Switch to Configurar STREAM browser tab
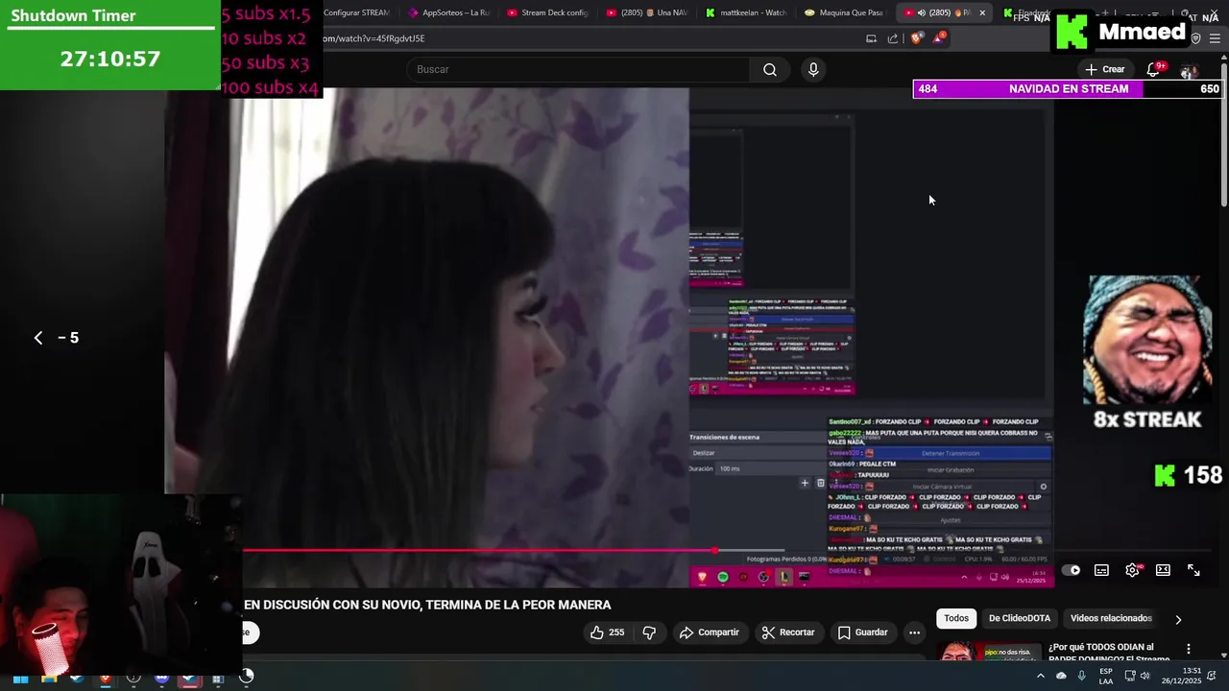 point(356,12)
